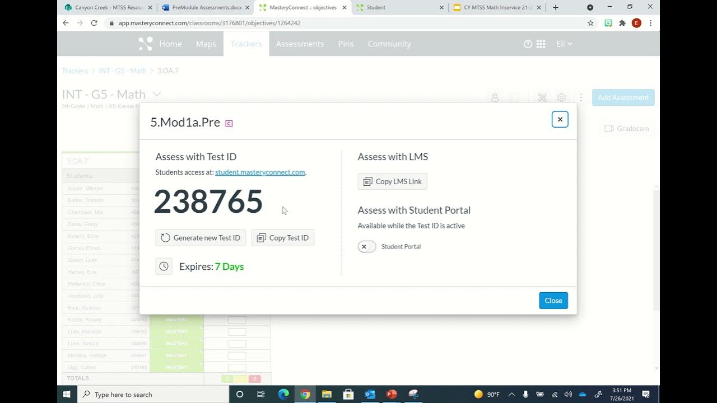The image size is (717, 403).
Task: Bookmark this page with star icon
Action: pyautogui.click(x=590, y=23)
